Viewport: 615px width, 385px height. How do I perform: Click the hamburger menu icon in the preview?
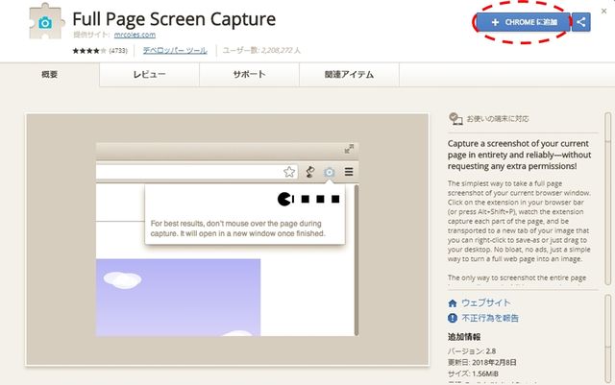[349, 172]
